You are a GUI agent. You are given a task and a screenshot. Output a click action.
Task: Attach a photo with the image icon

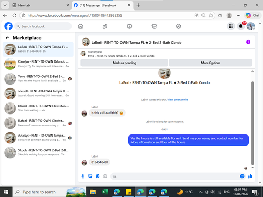click(90, 176)
